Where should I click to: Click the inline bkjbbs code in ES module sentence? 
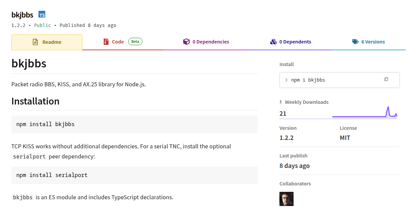pos(23,197)
